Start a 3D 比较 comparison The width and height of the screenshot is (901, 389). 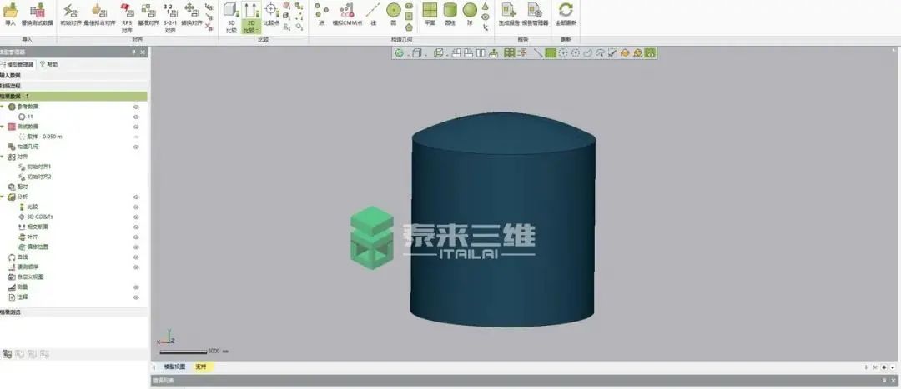click(x=231, y=15)
